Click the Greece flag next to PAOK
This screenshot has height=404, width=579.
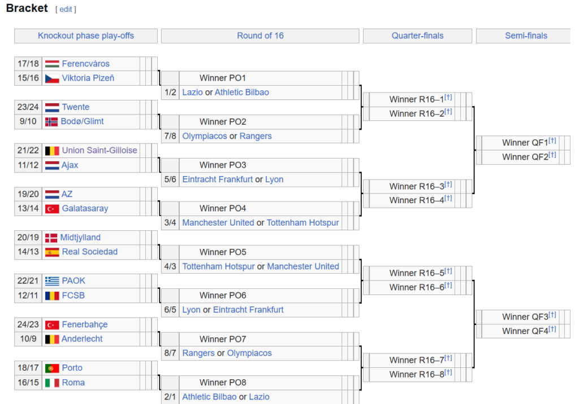click(52, 281)
